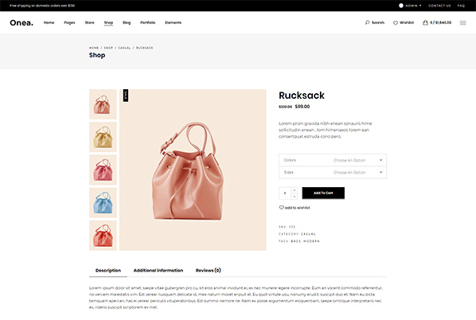Click the Onea. logo
The width and height of the screenshot is (476, 320).
point(21,23)
